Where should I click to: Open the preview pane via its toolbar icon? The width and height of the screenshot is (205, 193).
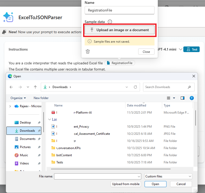tap(182, 98)
